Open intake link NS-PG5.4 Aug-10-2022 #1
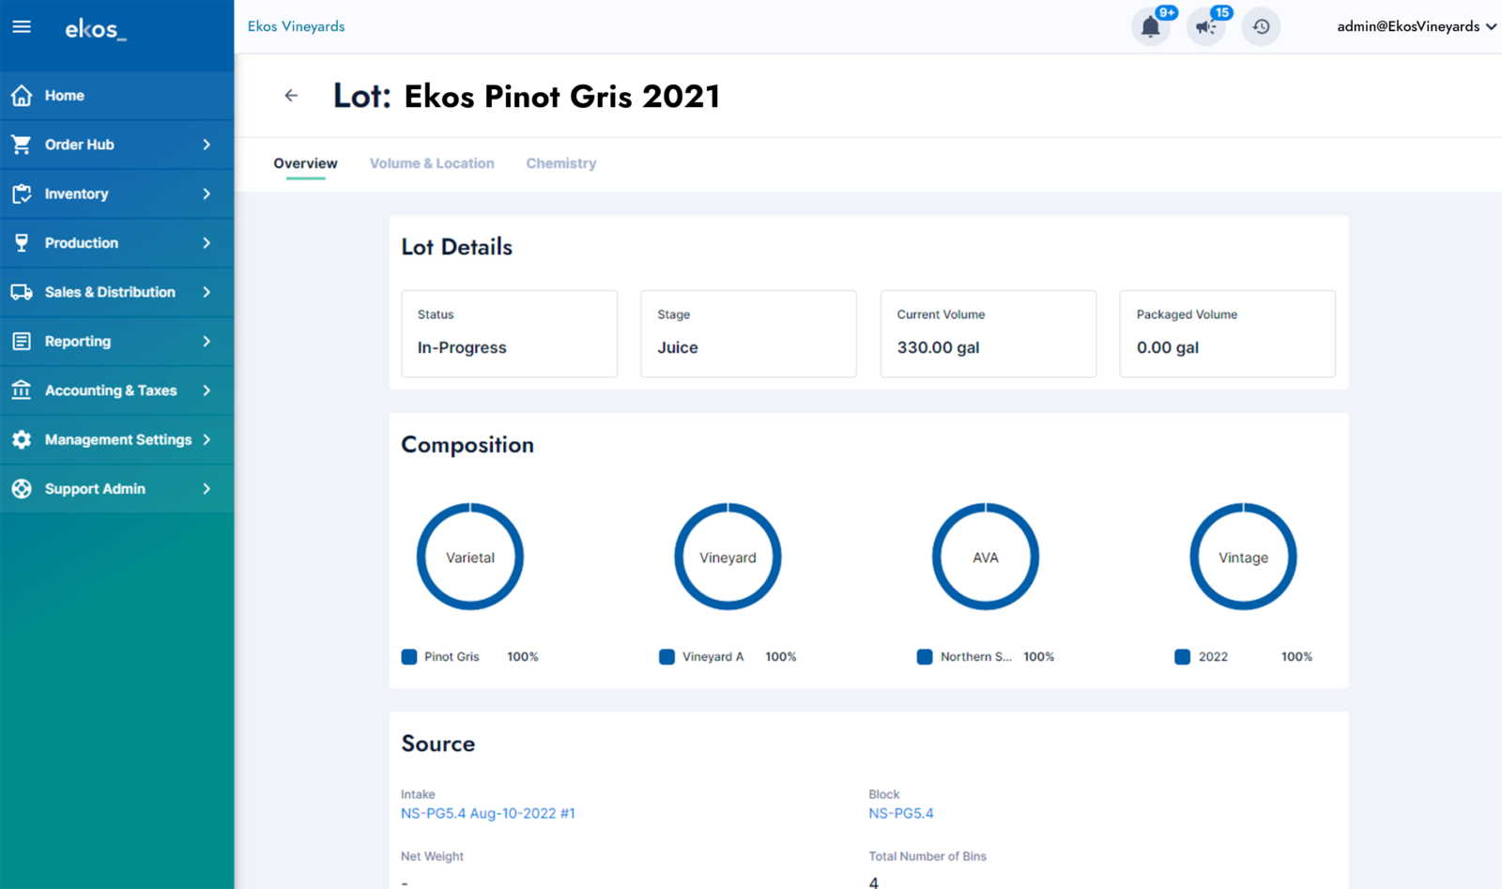Image resolution: width=1502 pixels, height=889 pixels. 488,814
